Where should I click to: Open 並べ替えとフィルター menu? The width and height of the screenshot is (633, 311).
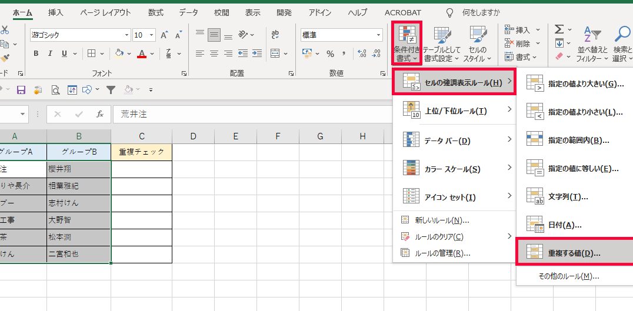click(x=592, y=44)
